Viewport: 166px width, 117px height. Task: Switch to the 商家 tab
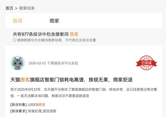pyautogui.click(x=54, y=21)
